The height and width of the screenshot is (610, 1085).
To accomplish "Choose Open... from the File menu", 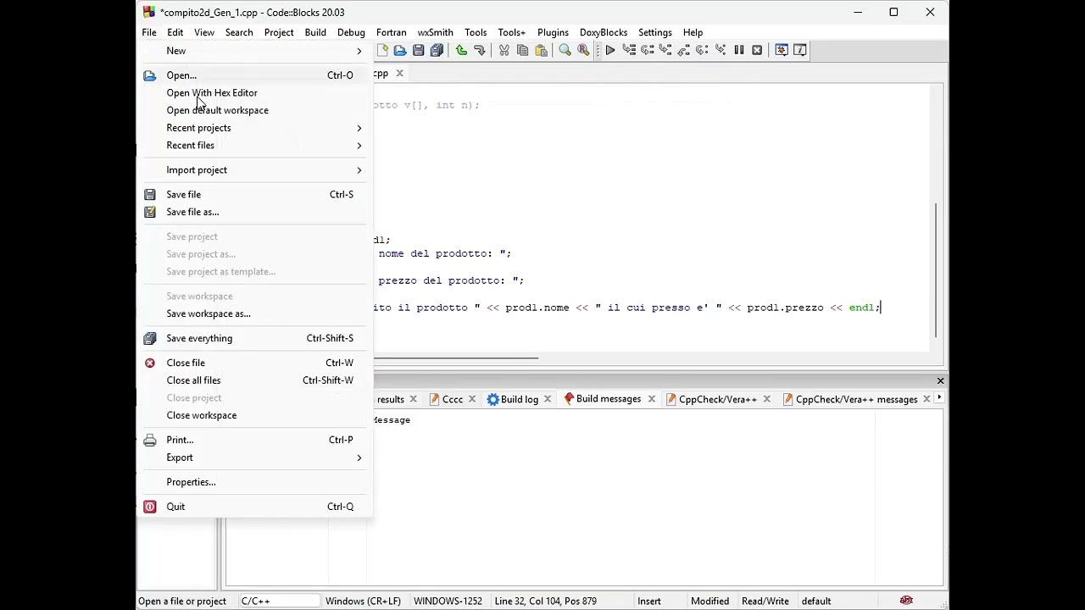I will tap(255, 75).
